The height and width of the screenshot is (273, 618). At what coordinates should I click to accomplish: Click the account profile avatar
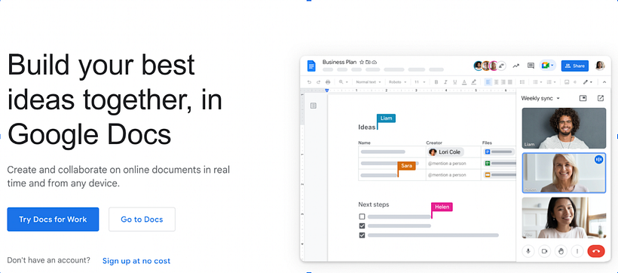(600, 66)
